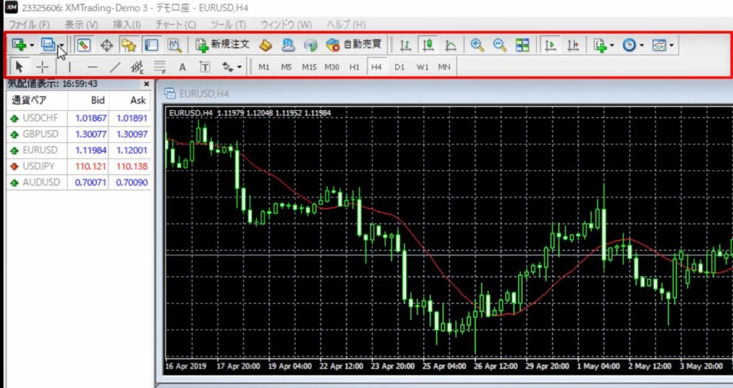The image size is (733, 388).
Task: Zoom in the chart with magnifier plus
Action: pyautogui.click(x=477, y=45)
